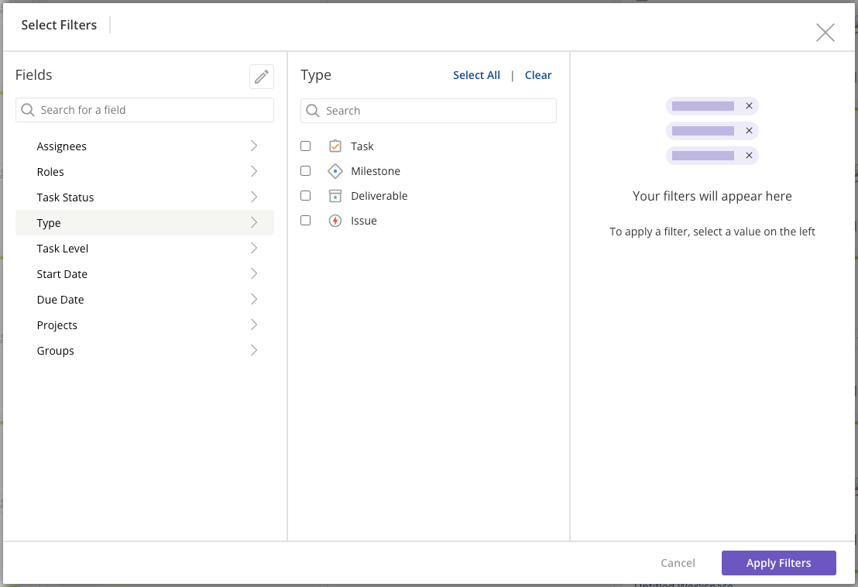
Task: Click the Task type clipboard icon
Action: (335, 146)
